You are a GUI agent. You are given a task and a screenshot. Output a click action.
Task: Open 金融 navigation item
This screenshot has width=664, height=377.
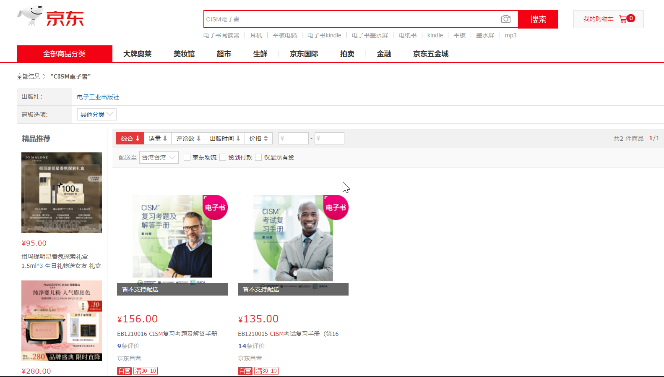[384, 54]
